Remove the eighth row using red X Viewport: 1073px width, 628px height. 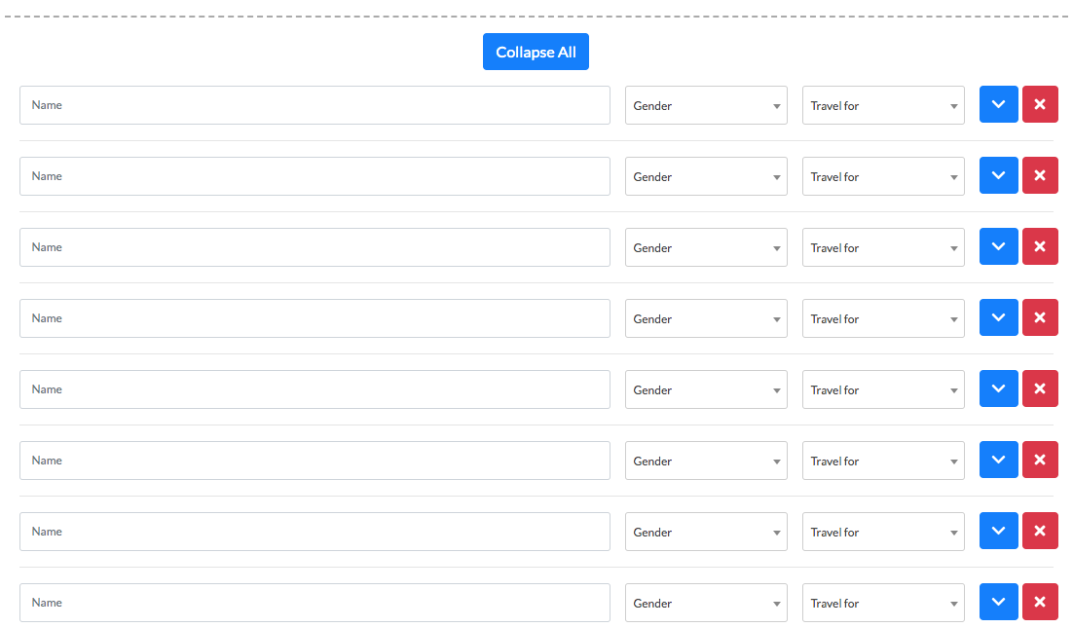[x=1040, y=603]
